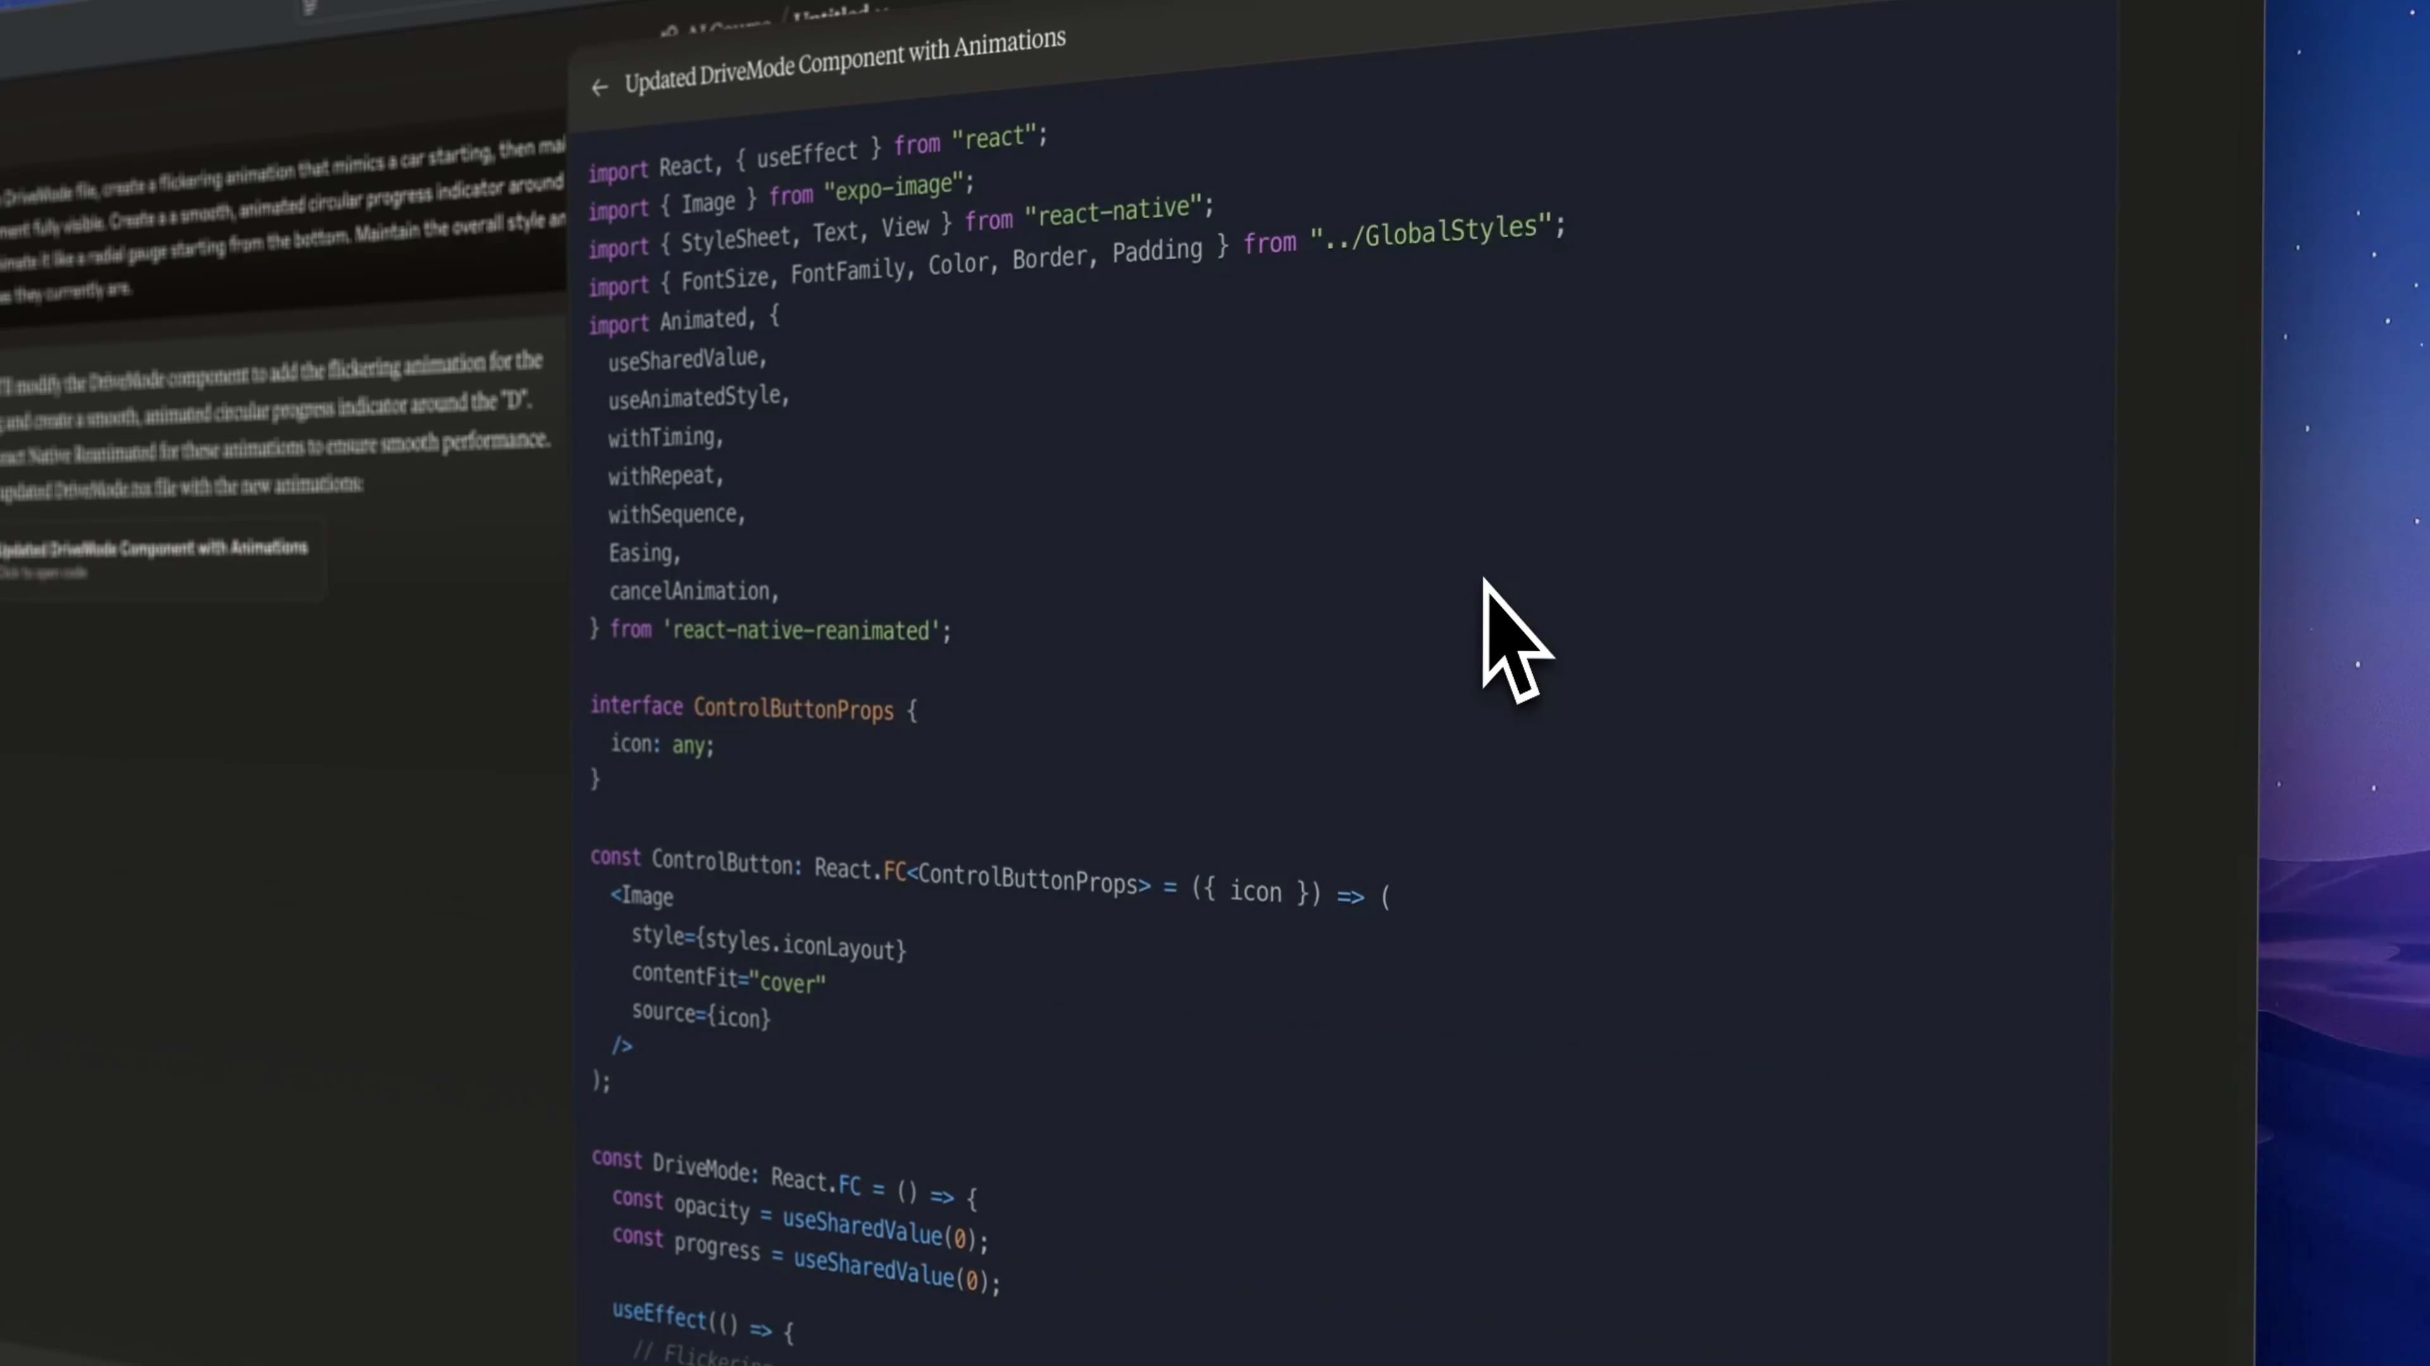Click the 'useEffect(() => {' line

pos(703,1320)
